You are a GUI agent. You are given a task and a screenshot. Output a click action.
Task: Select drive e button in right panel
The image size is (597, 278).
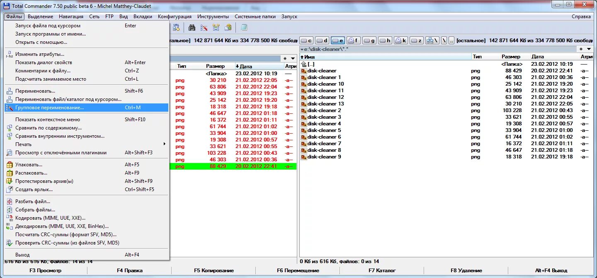point(338,40)
